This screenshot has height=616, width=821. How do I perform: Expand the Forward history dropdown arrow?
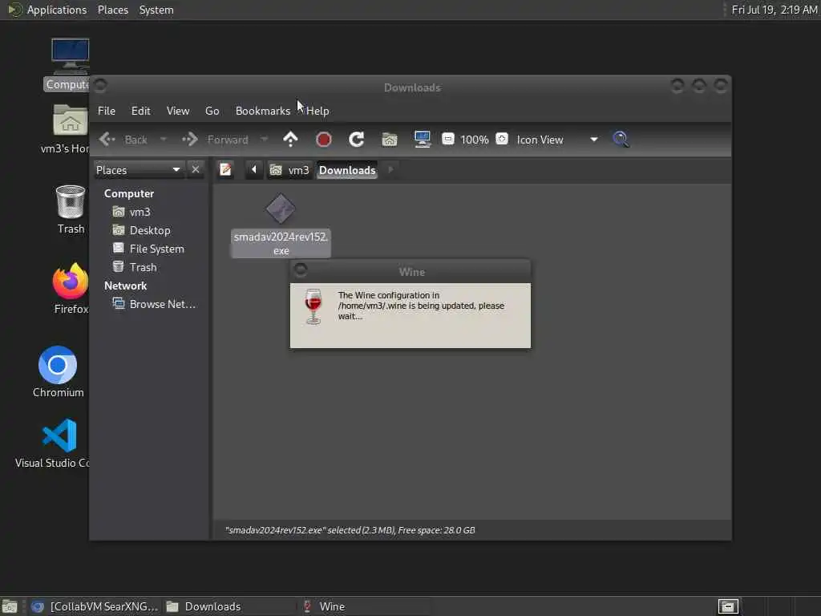tap(265, 140)
